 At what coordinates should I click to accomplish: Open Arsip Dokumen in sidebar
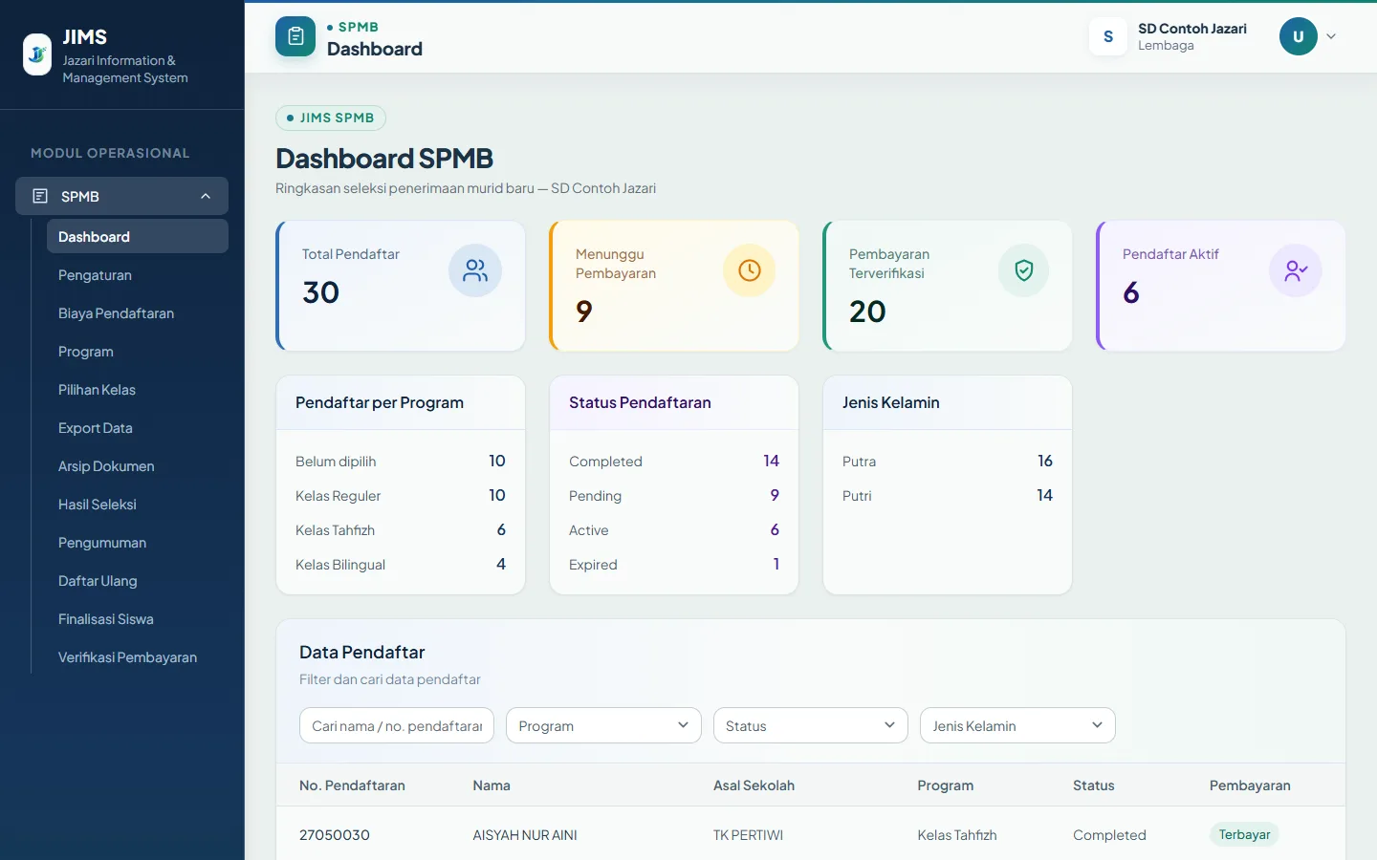(138, 465)
